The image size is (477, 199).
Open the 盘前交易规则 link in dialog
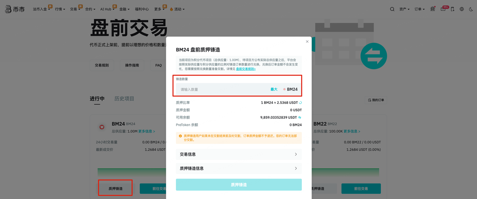tap(246, 69)
